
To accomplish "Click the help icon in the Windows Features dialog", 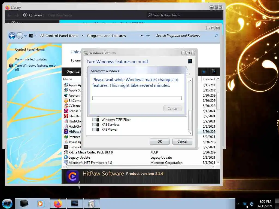I will click(x=190, y=61).
